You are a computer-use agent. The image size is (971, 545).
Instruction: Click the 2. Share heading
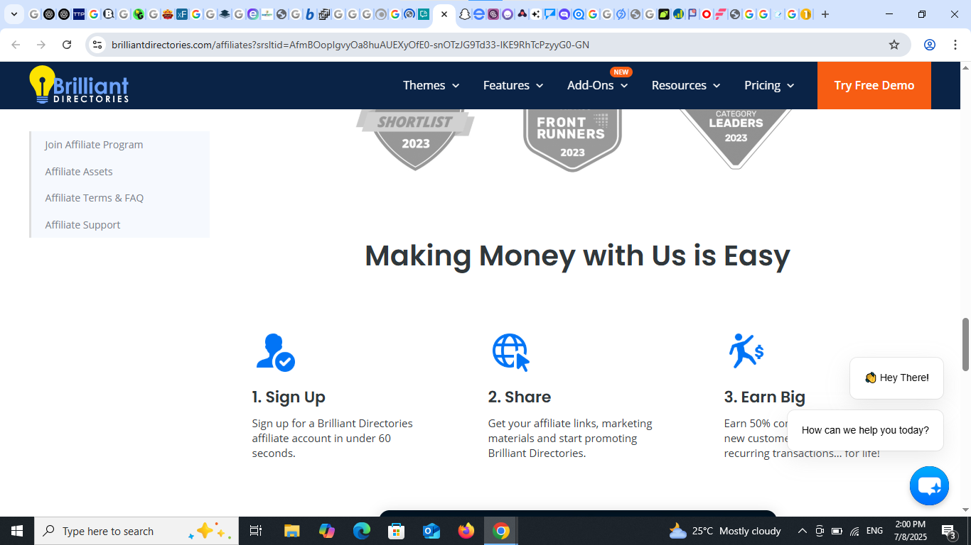point(520,397)
